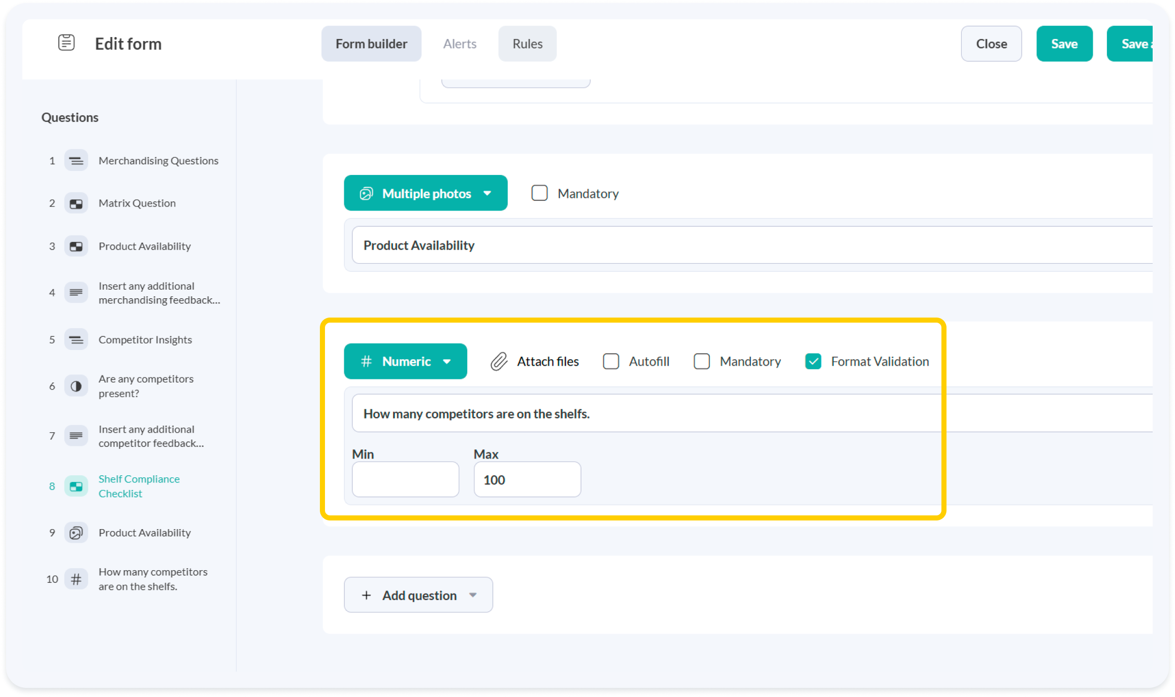
Task: Tick Mandatory for the Multiple photos question
Action: pyautogui.click(x=539, y=193)
